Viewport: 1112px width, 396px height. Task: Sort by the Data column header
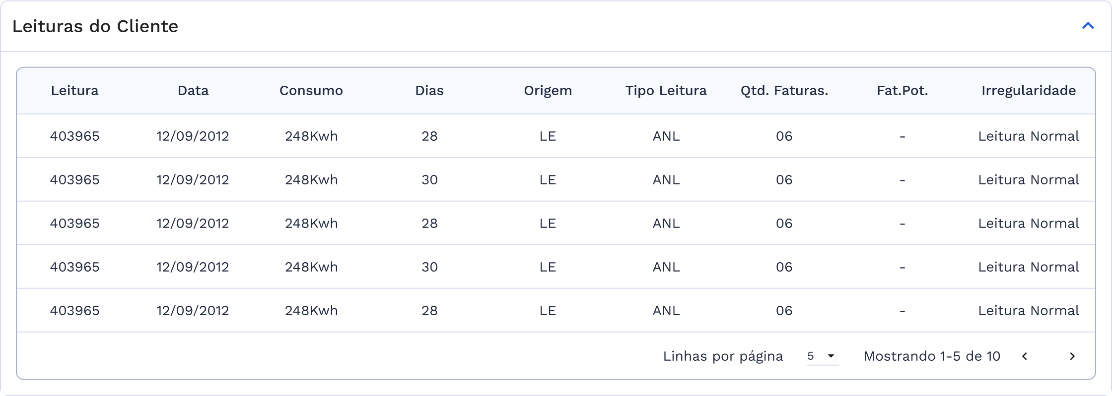(x=193, y=91)
